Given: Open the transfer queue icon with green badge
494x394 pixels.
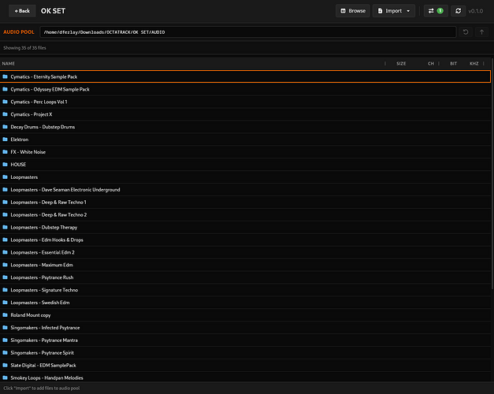Looking at the screenshot, I should point(436,11).
